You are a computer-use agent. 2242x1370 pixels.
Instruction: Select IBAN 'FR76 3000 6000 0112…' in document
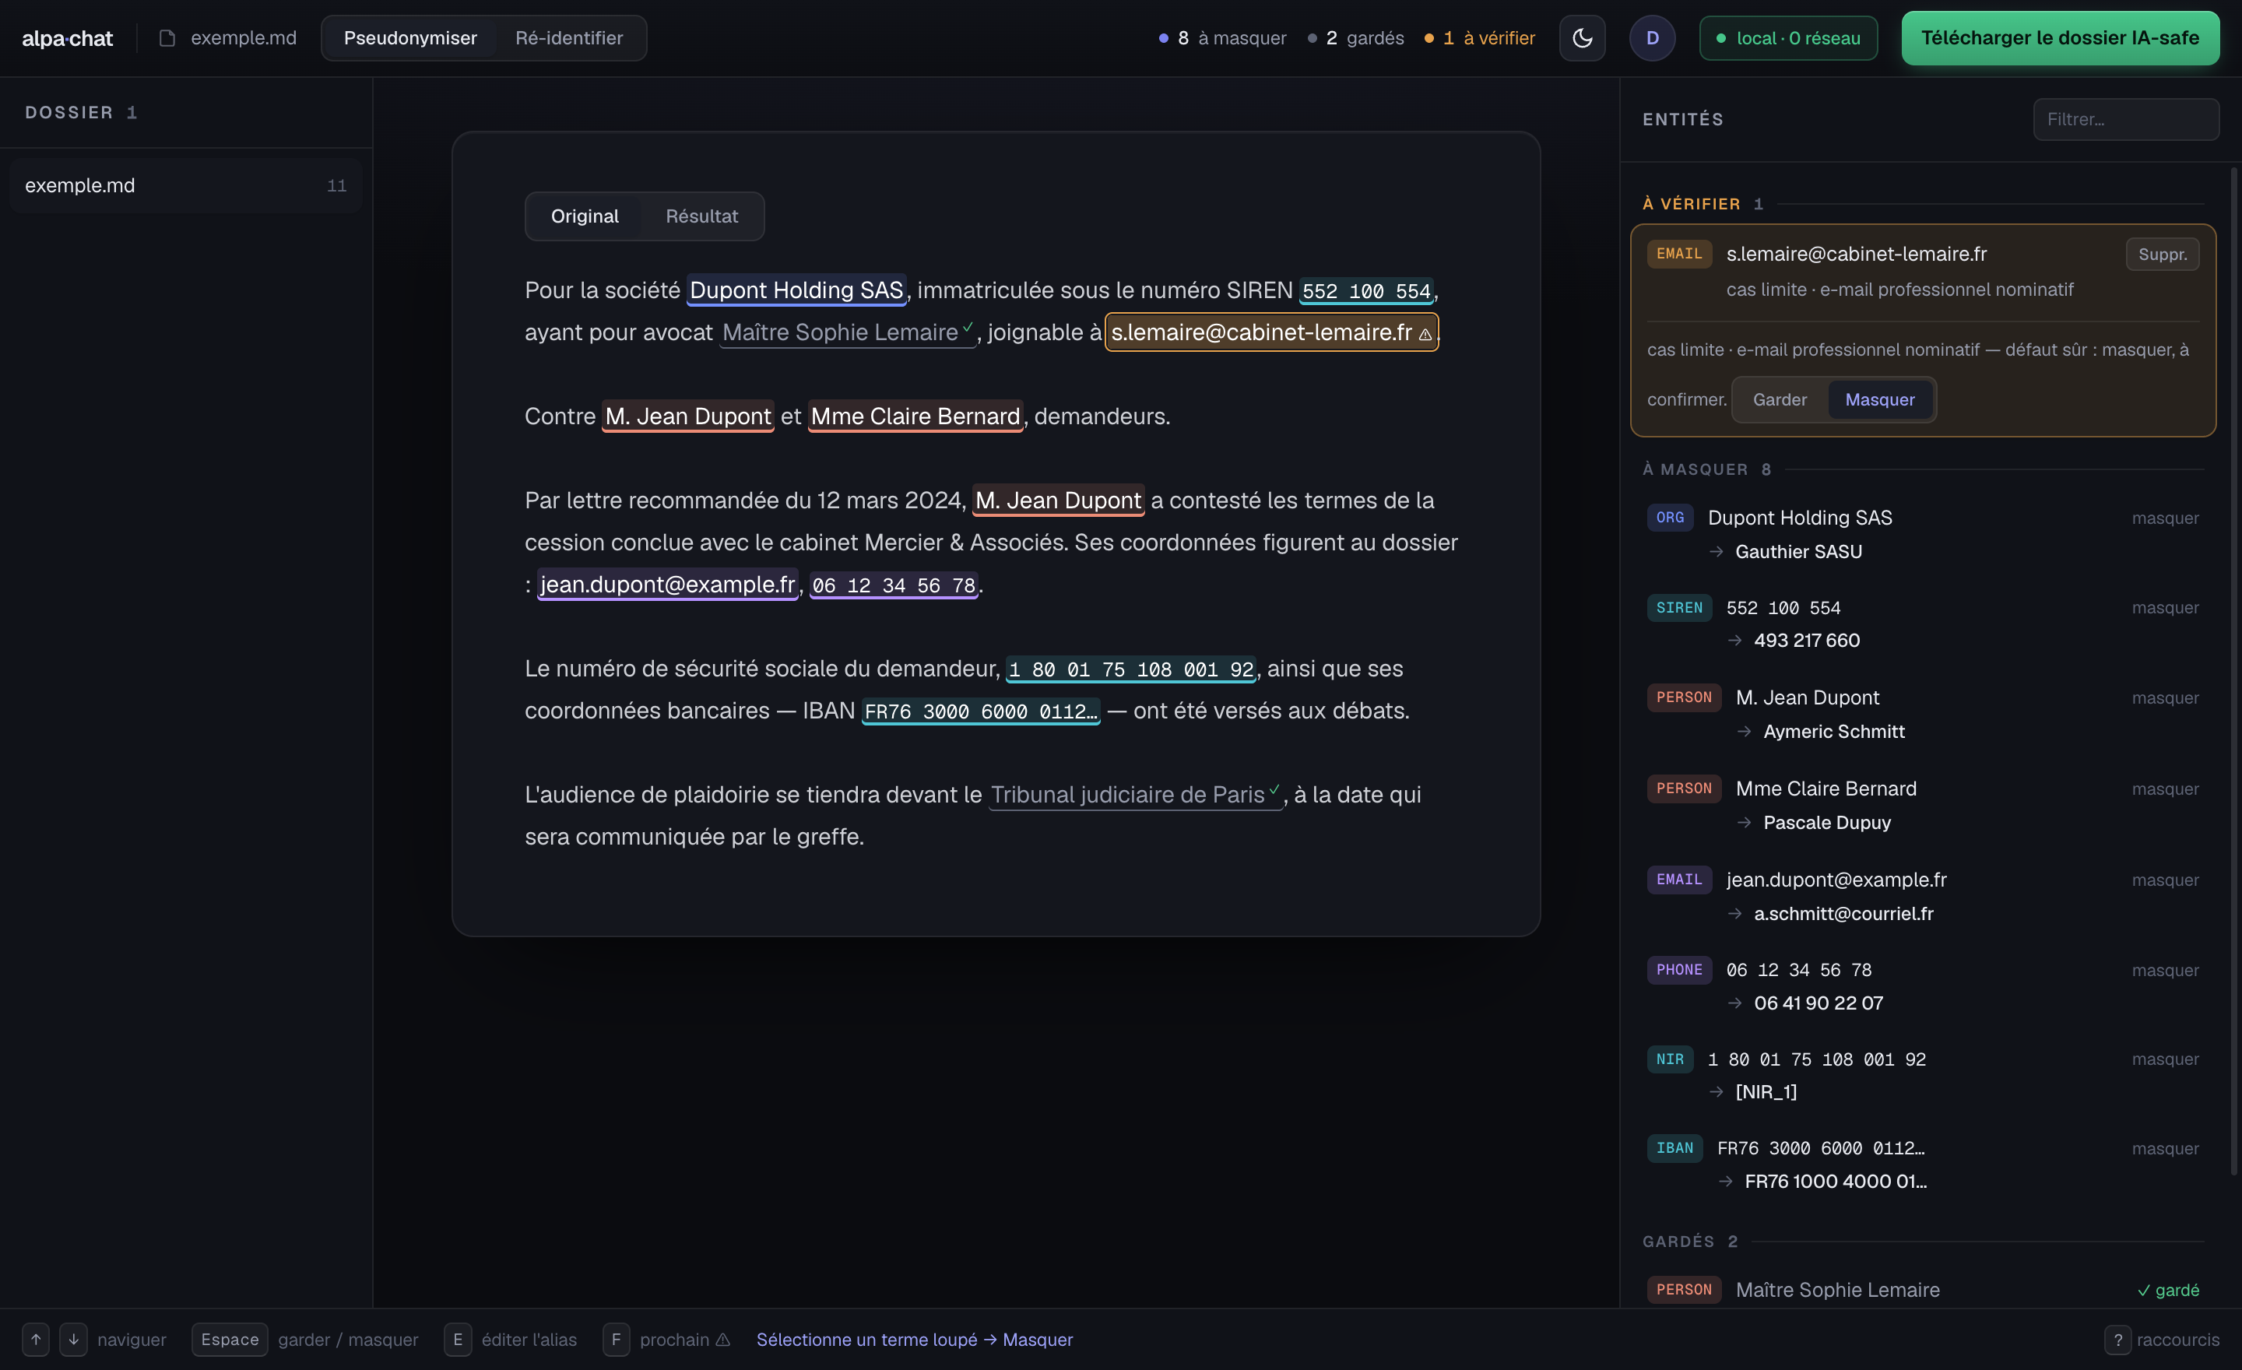tap(981, 711)
